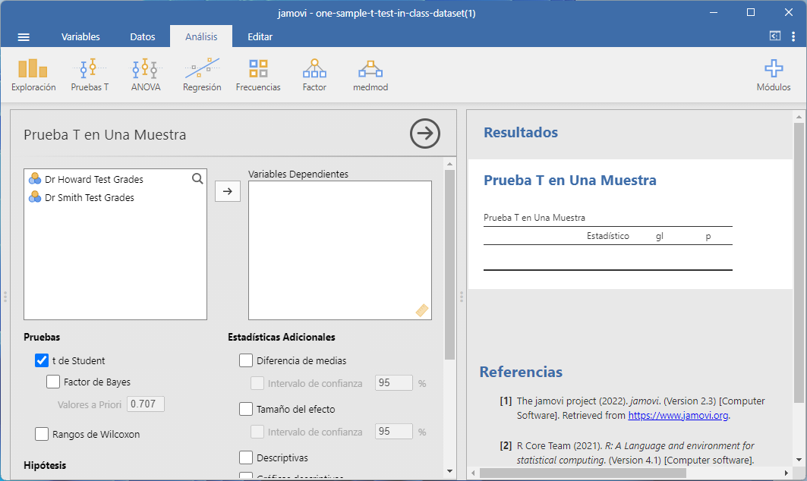Move variable to Variables Dependientes with arrow
Image resolution: width=807 pixels, height=481 pixels.
coord(228,191)
